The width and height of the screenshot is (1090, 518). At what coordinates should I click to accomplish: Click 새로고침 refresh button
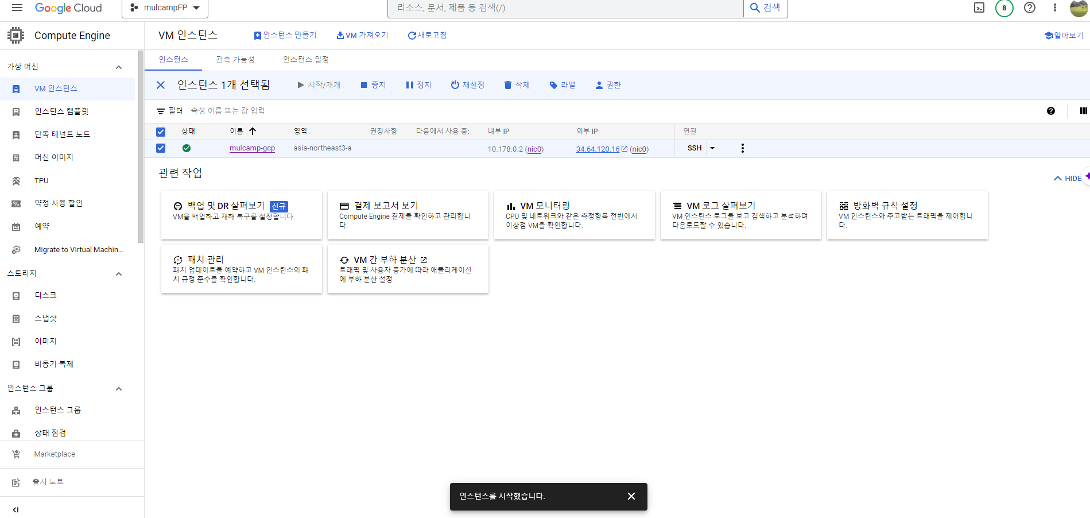[427, 36]
